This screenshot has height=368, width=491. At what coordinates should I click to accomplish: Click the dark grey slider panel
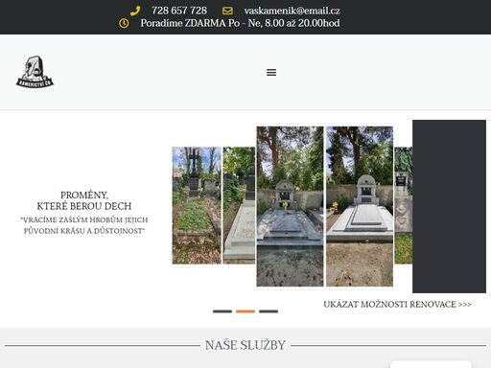[449, 206]
